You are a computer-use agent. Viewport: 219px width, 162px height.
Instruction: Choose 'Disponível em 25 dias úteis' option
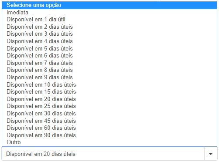[x=109, y=106]
